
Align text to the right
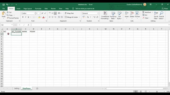pos(55,17)
